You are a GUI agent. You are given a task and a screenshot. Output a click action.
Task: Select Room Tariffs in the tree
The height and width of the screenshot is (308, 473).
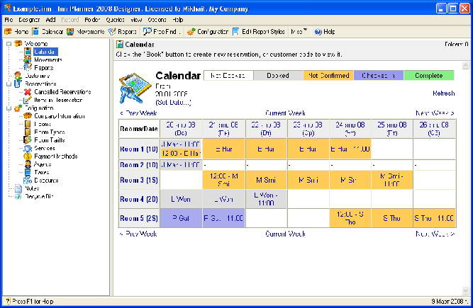pyautogui.click(x=50, y=140)
